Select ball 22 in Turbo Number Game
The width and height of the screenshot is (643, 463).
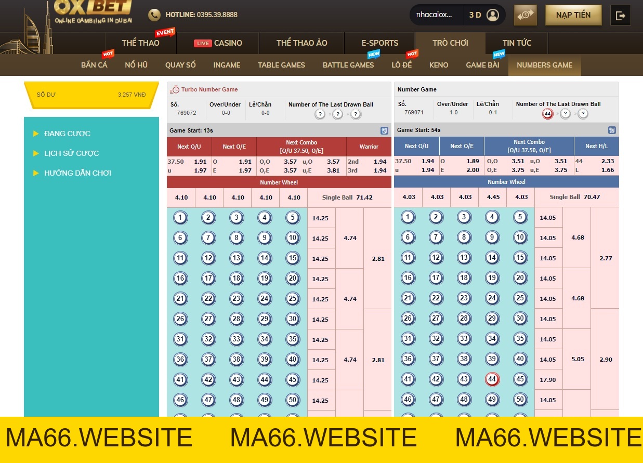point(208,299)
